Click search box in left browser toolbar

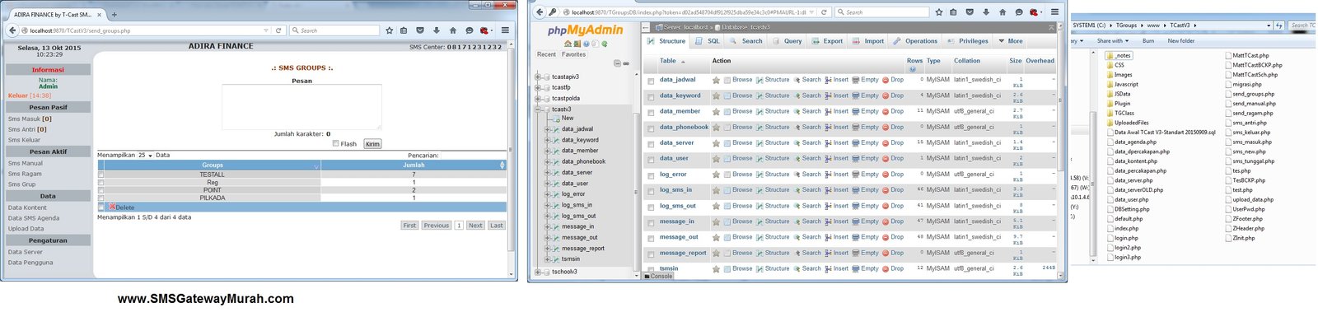(x=334, y=30)
